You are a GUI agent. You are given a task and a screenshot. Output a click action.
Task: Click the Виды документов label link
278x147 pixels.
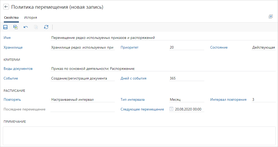pos(18,69)
